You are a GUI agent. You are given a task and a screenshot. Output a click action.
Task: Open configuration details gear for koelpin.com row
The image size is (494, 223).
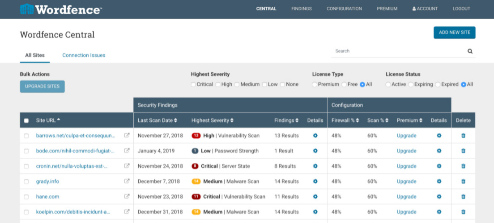439,212
